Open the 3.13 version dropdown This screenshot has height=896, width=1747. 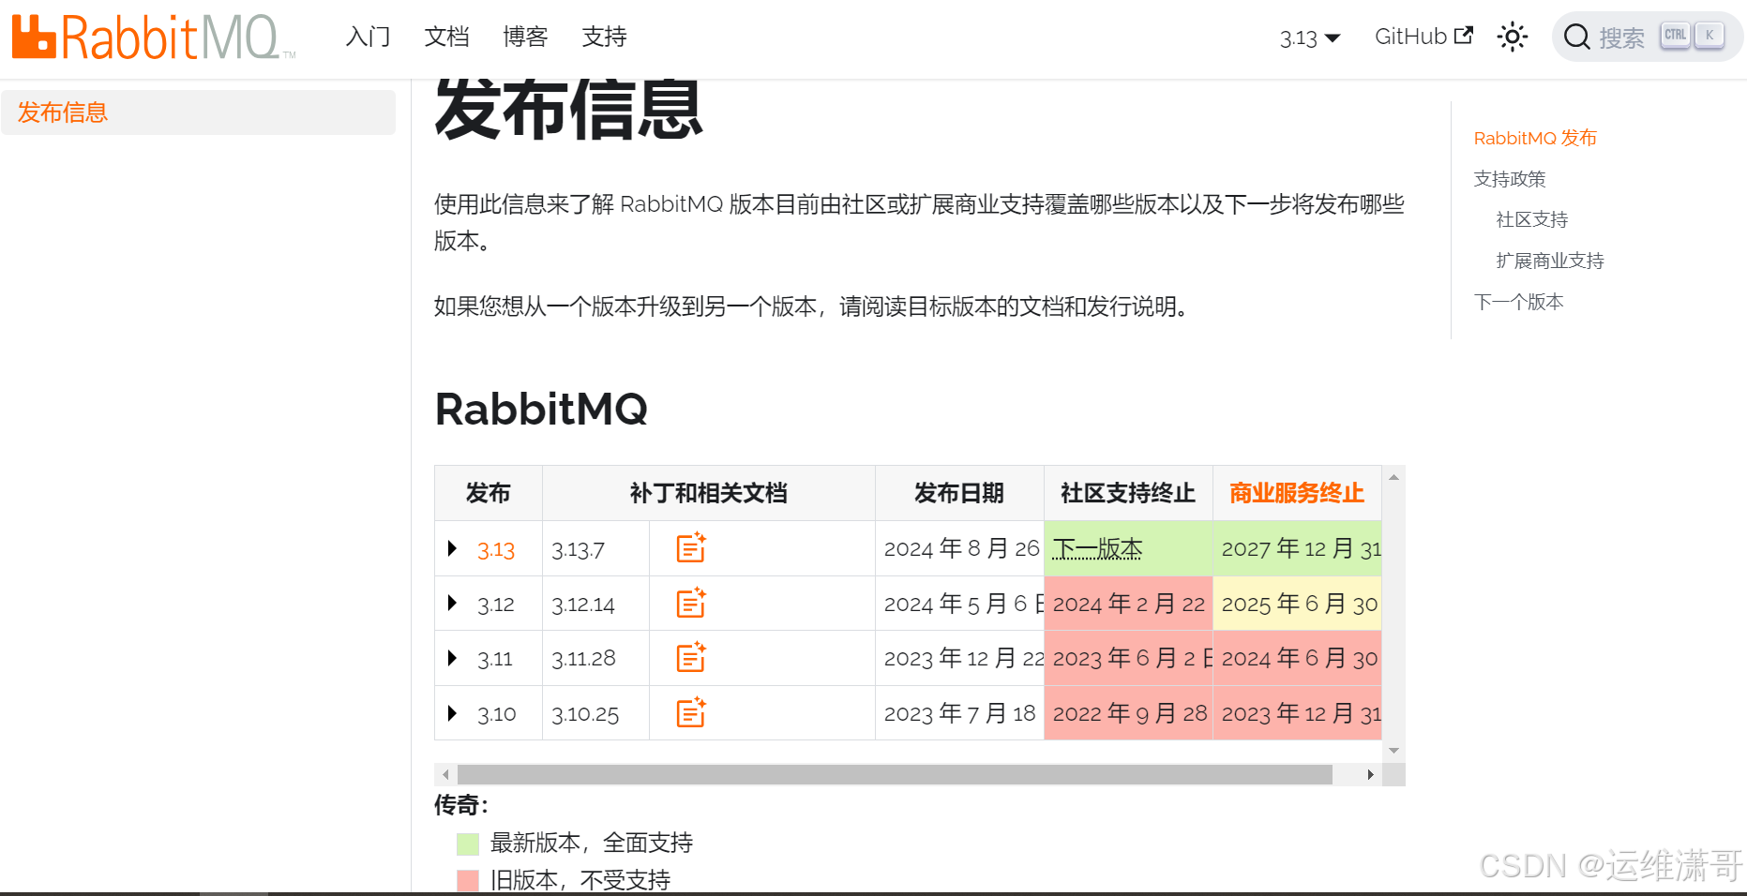click(1310, 37)
